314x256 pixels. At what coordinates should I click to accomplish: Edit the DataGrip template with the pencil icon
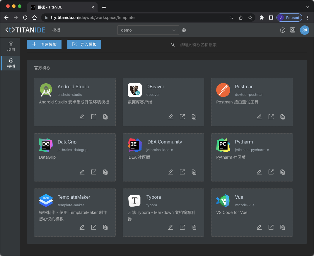coord(82,172)
